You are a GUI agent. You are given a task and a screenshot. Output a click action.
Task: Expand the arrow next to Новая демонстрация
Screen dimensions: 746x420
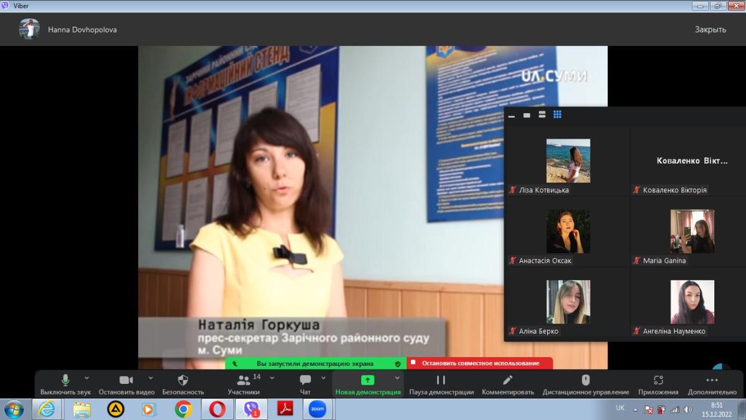click(397, 378)
